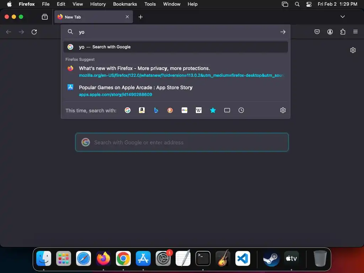Screen dimensions: 364x273
Task: Search this time with DuckDuckGo icon
Action: [x=170, y=110]
